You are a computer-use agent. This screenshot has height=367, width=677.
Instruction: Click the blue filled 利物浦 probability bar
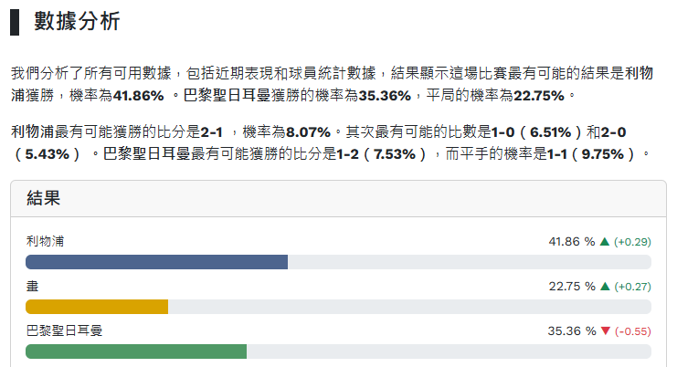[x=156, y=262]
